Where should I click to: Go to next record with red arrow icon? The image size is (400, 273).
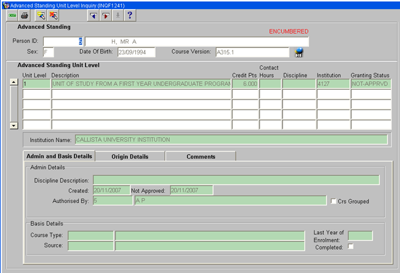[x=105, y=14]
